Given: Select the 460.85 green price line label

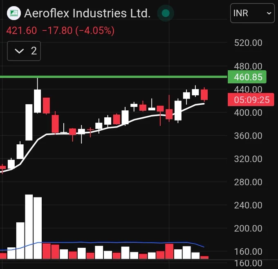Looking at the screenshot, I should click(x=247, y=77).
